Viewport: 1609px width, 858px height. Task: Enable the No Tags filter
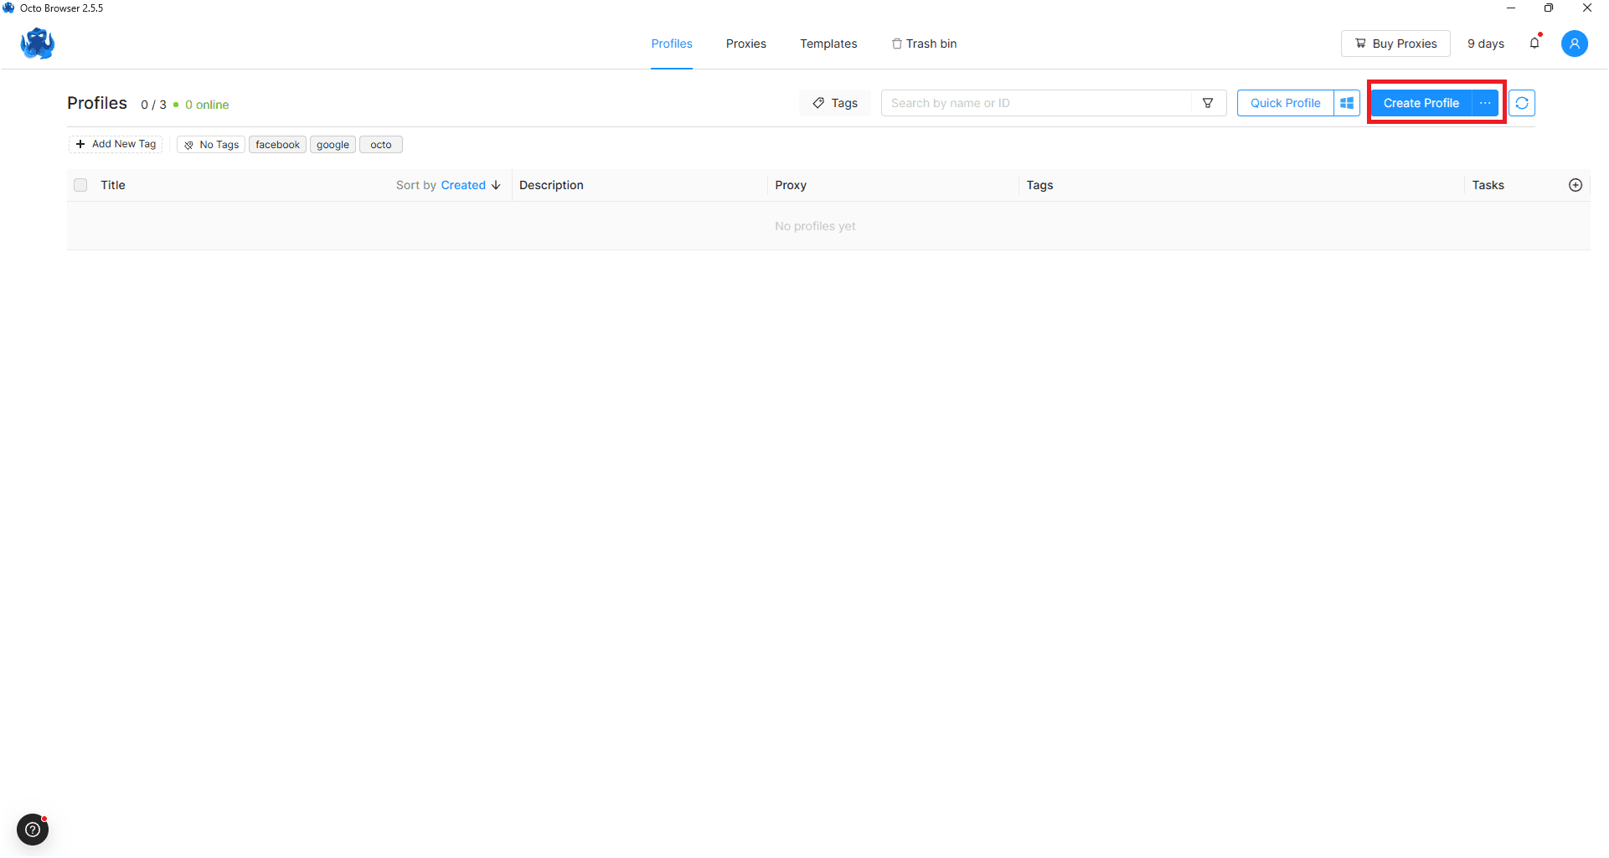pos(210,144)
